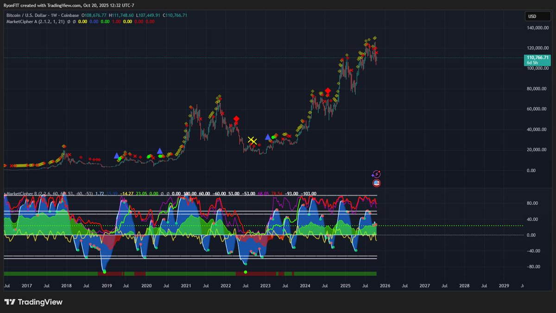The height and width of the screenshot is (313, 556).
Task: Click the 2028 label on the time axis
Action: pos(464,286)
